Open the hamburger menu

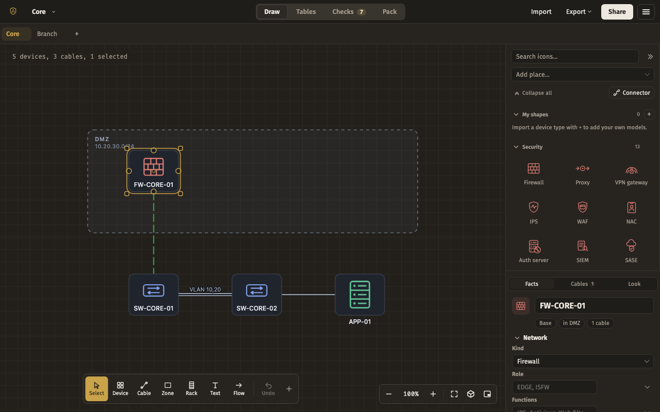[x=646, y=12]
